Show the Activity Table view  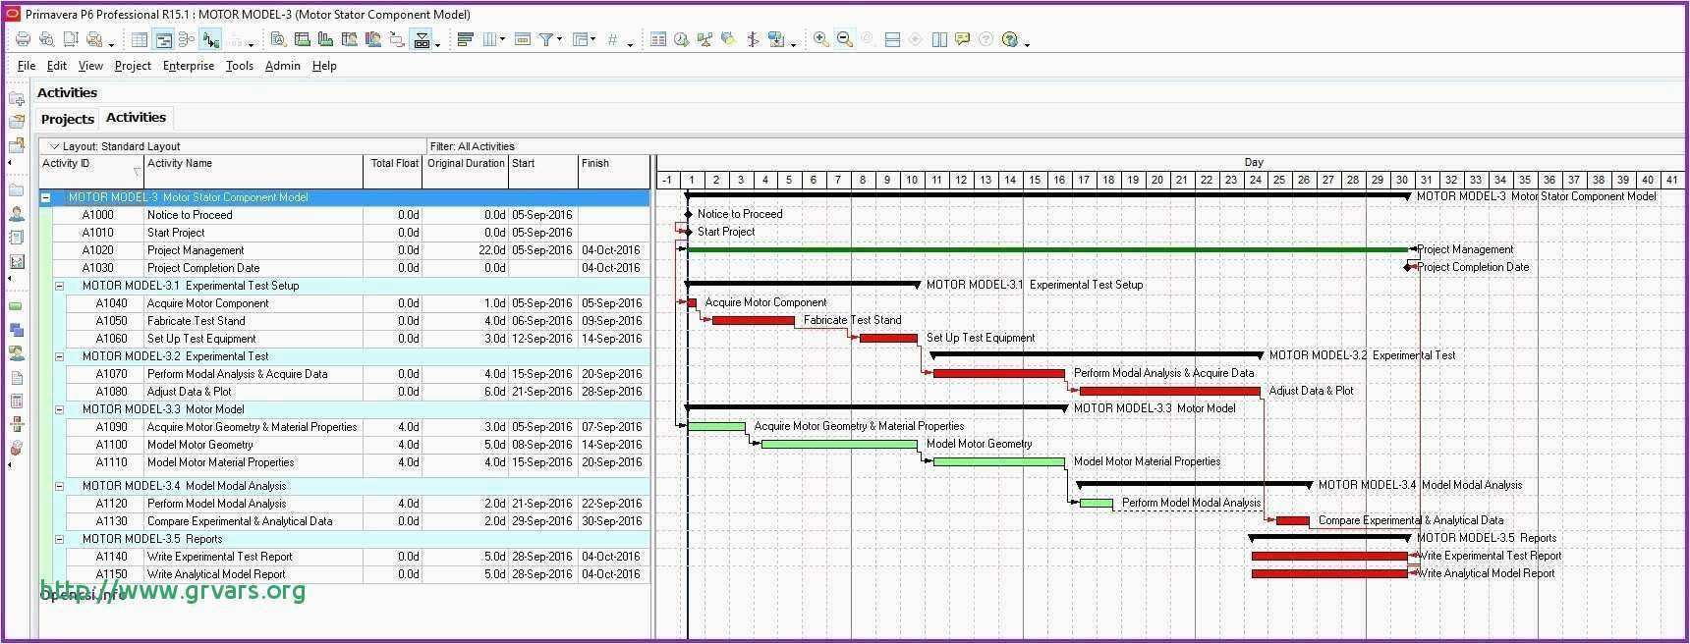click(x=140, y=39)
